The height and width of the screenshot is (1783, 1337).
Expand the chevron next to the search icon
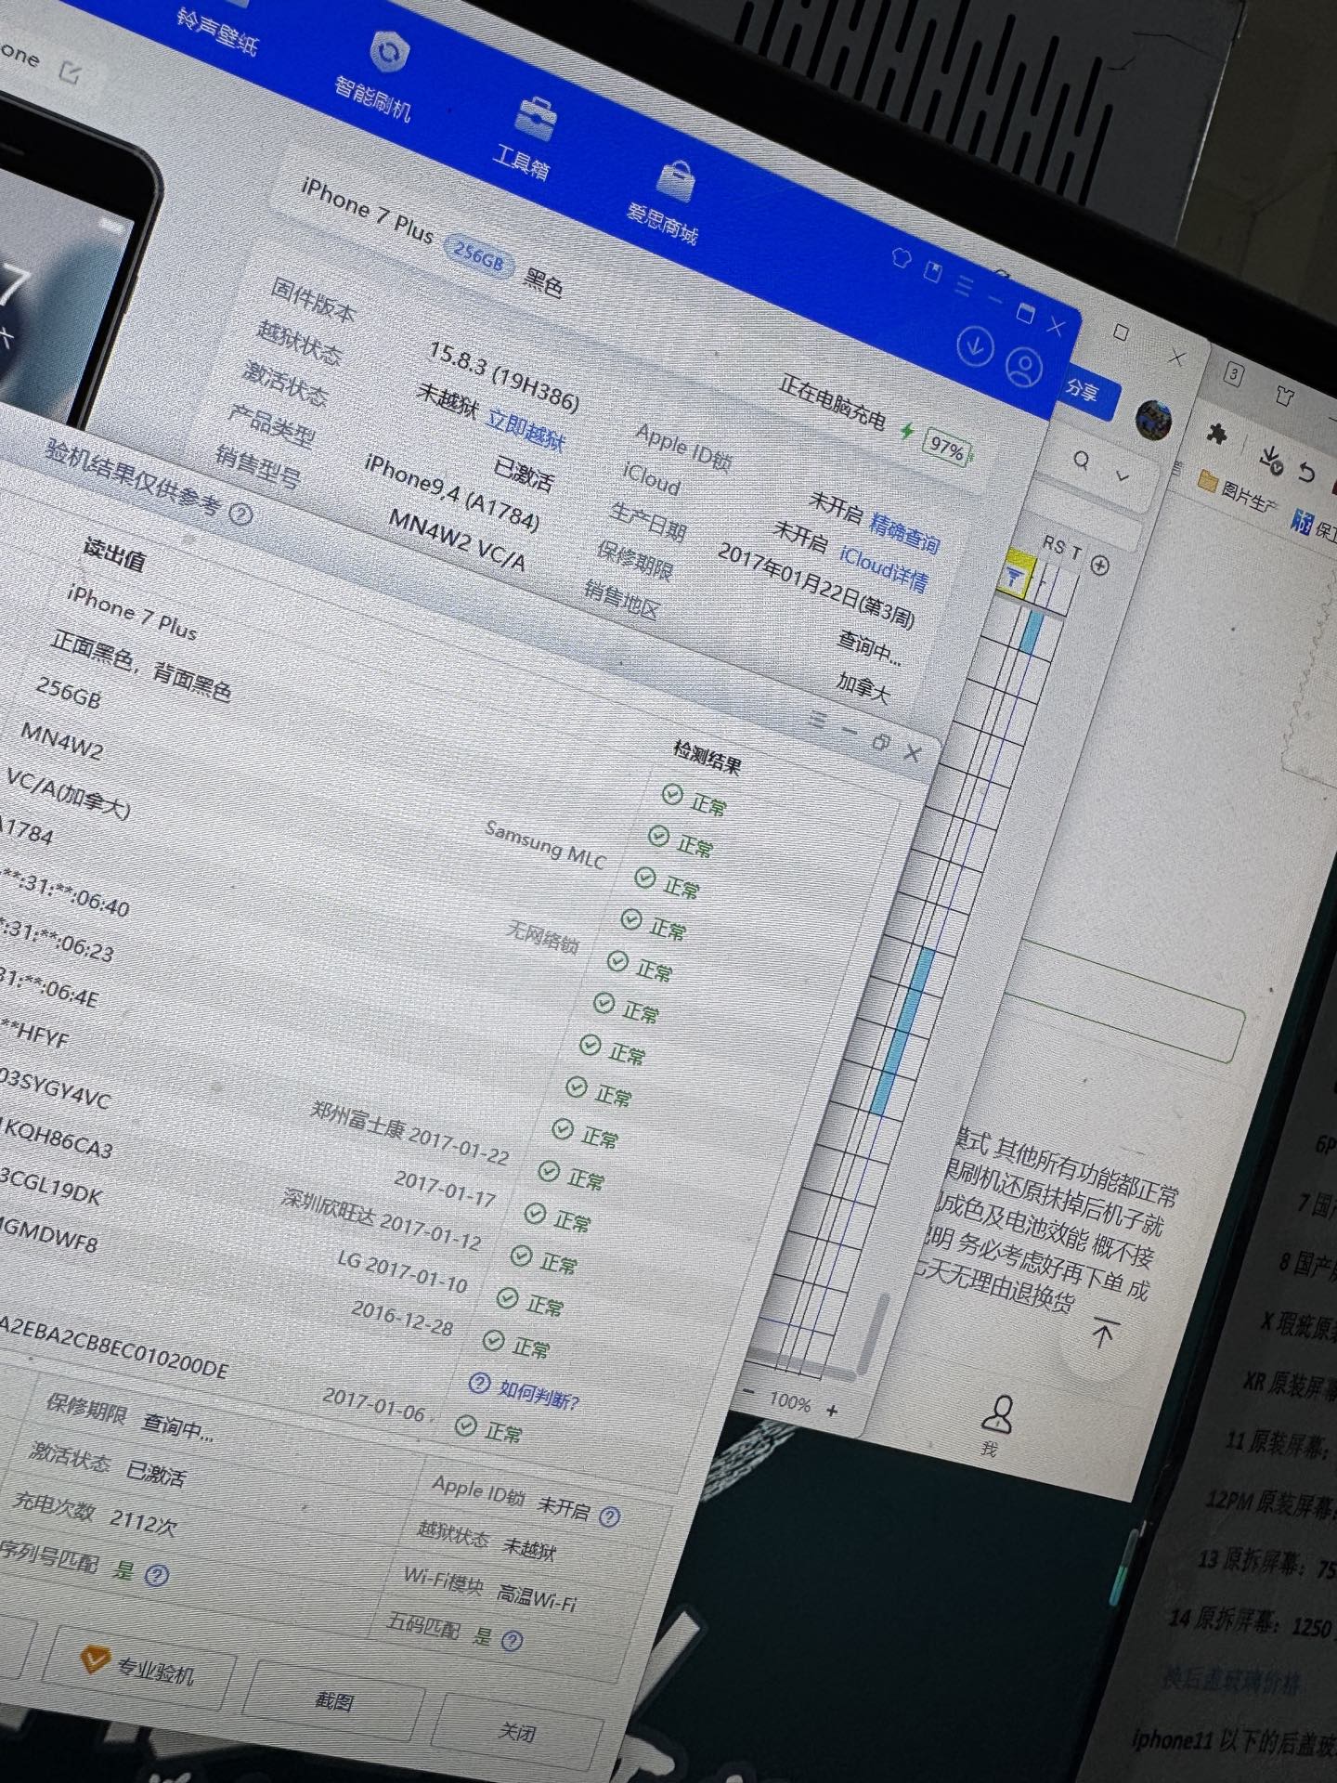1123,476
